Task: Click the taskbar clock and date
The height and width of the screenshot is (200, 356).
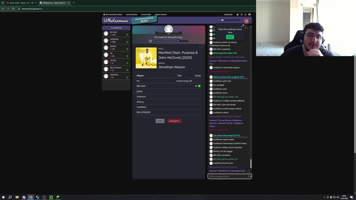Action: click(344, 197)
